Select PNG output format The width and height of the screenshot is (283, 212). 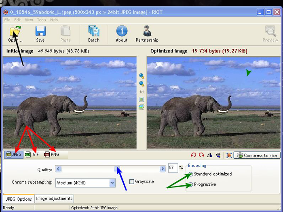pyautogui.click(x=51, y=155)
